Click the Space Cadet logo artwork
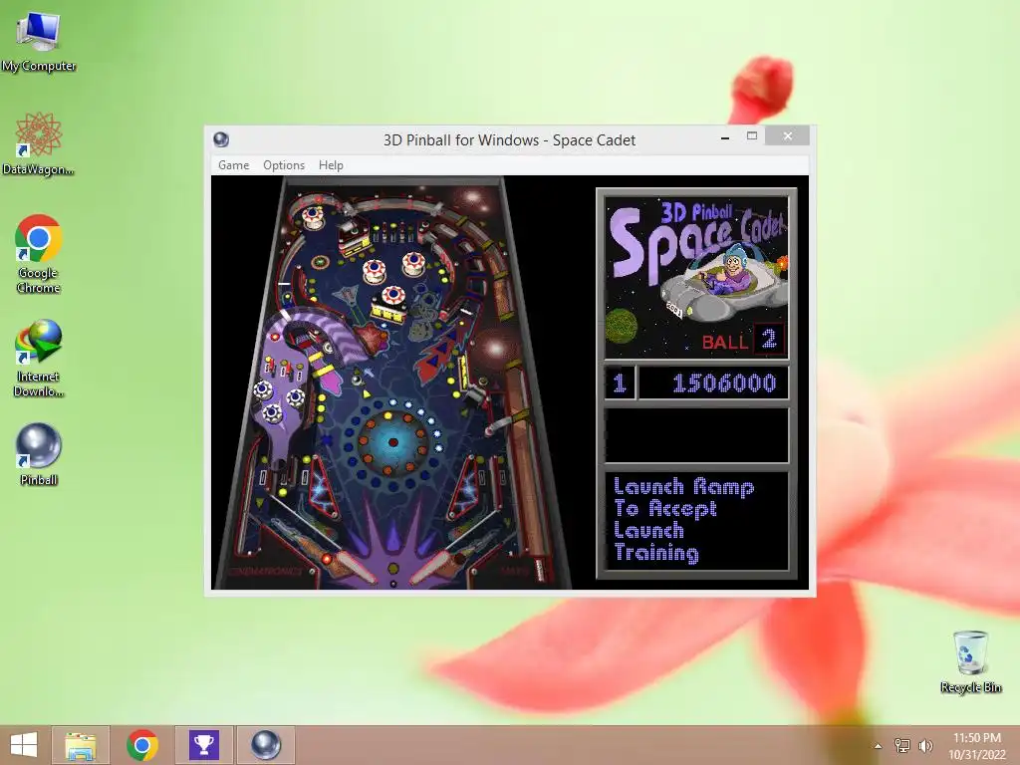1020x765 pixels. (x=696, y=277)
